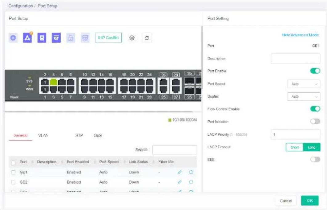Select port 2 on the switch diagram
This screenshot has height=210, width=327.
(x=45, y=82)
